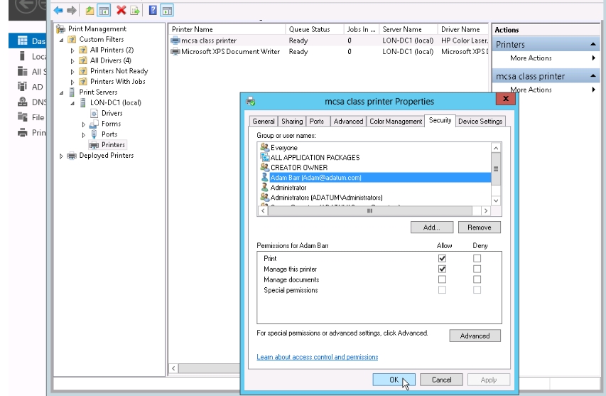Click the Up one level folder icon
The height and width of the screenshot is (396, 606).
[90, 11]
